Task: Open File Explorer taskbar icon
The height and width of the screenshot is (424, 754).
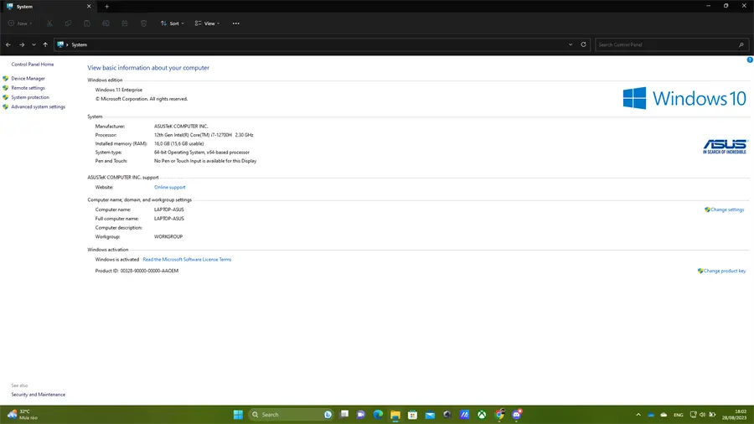Action: (395, 415)
